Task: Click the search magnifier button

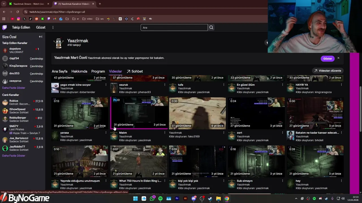Action: [211, 27]
